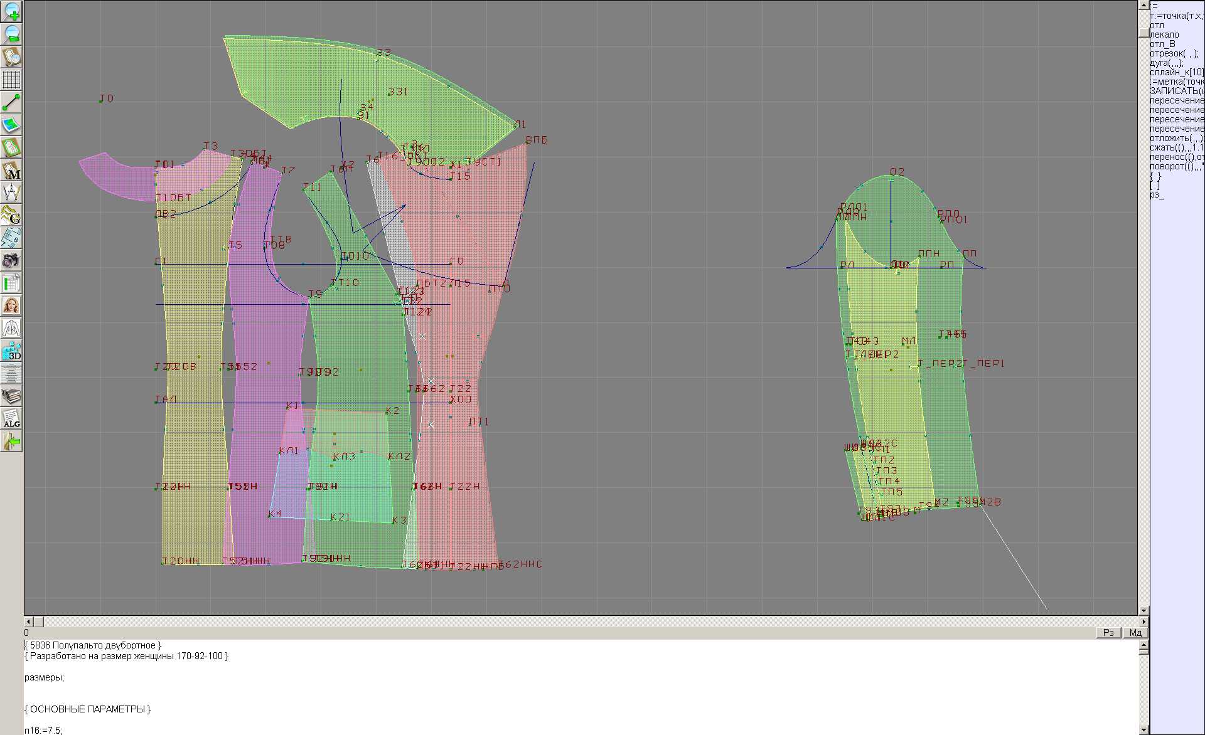Viewport: 1205px width, 735px height.
Task: Click the zoom out magnifier icon
Action: (11, 34)
